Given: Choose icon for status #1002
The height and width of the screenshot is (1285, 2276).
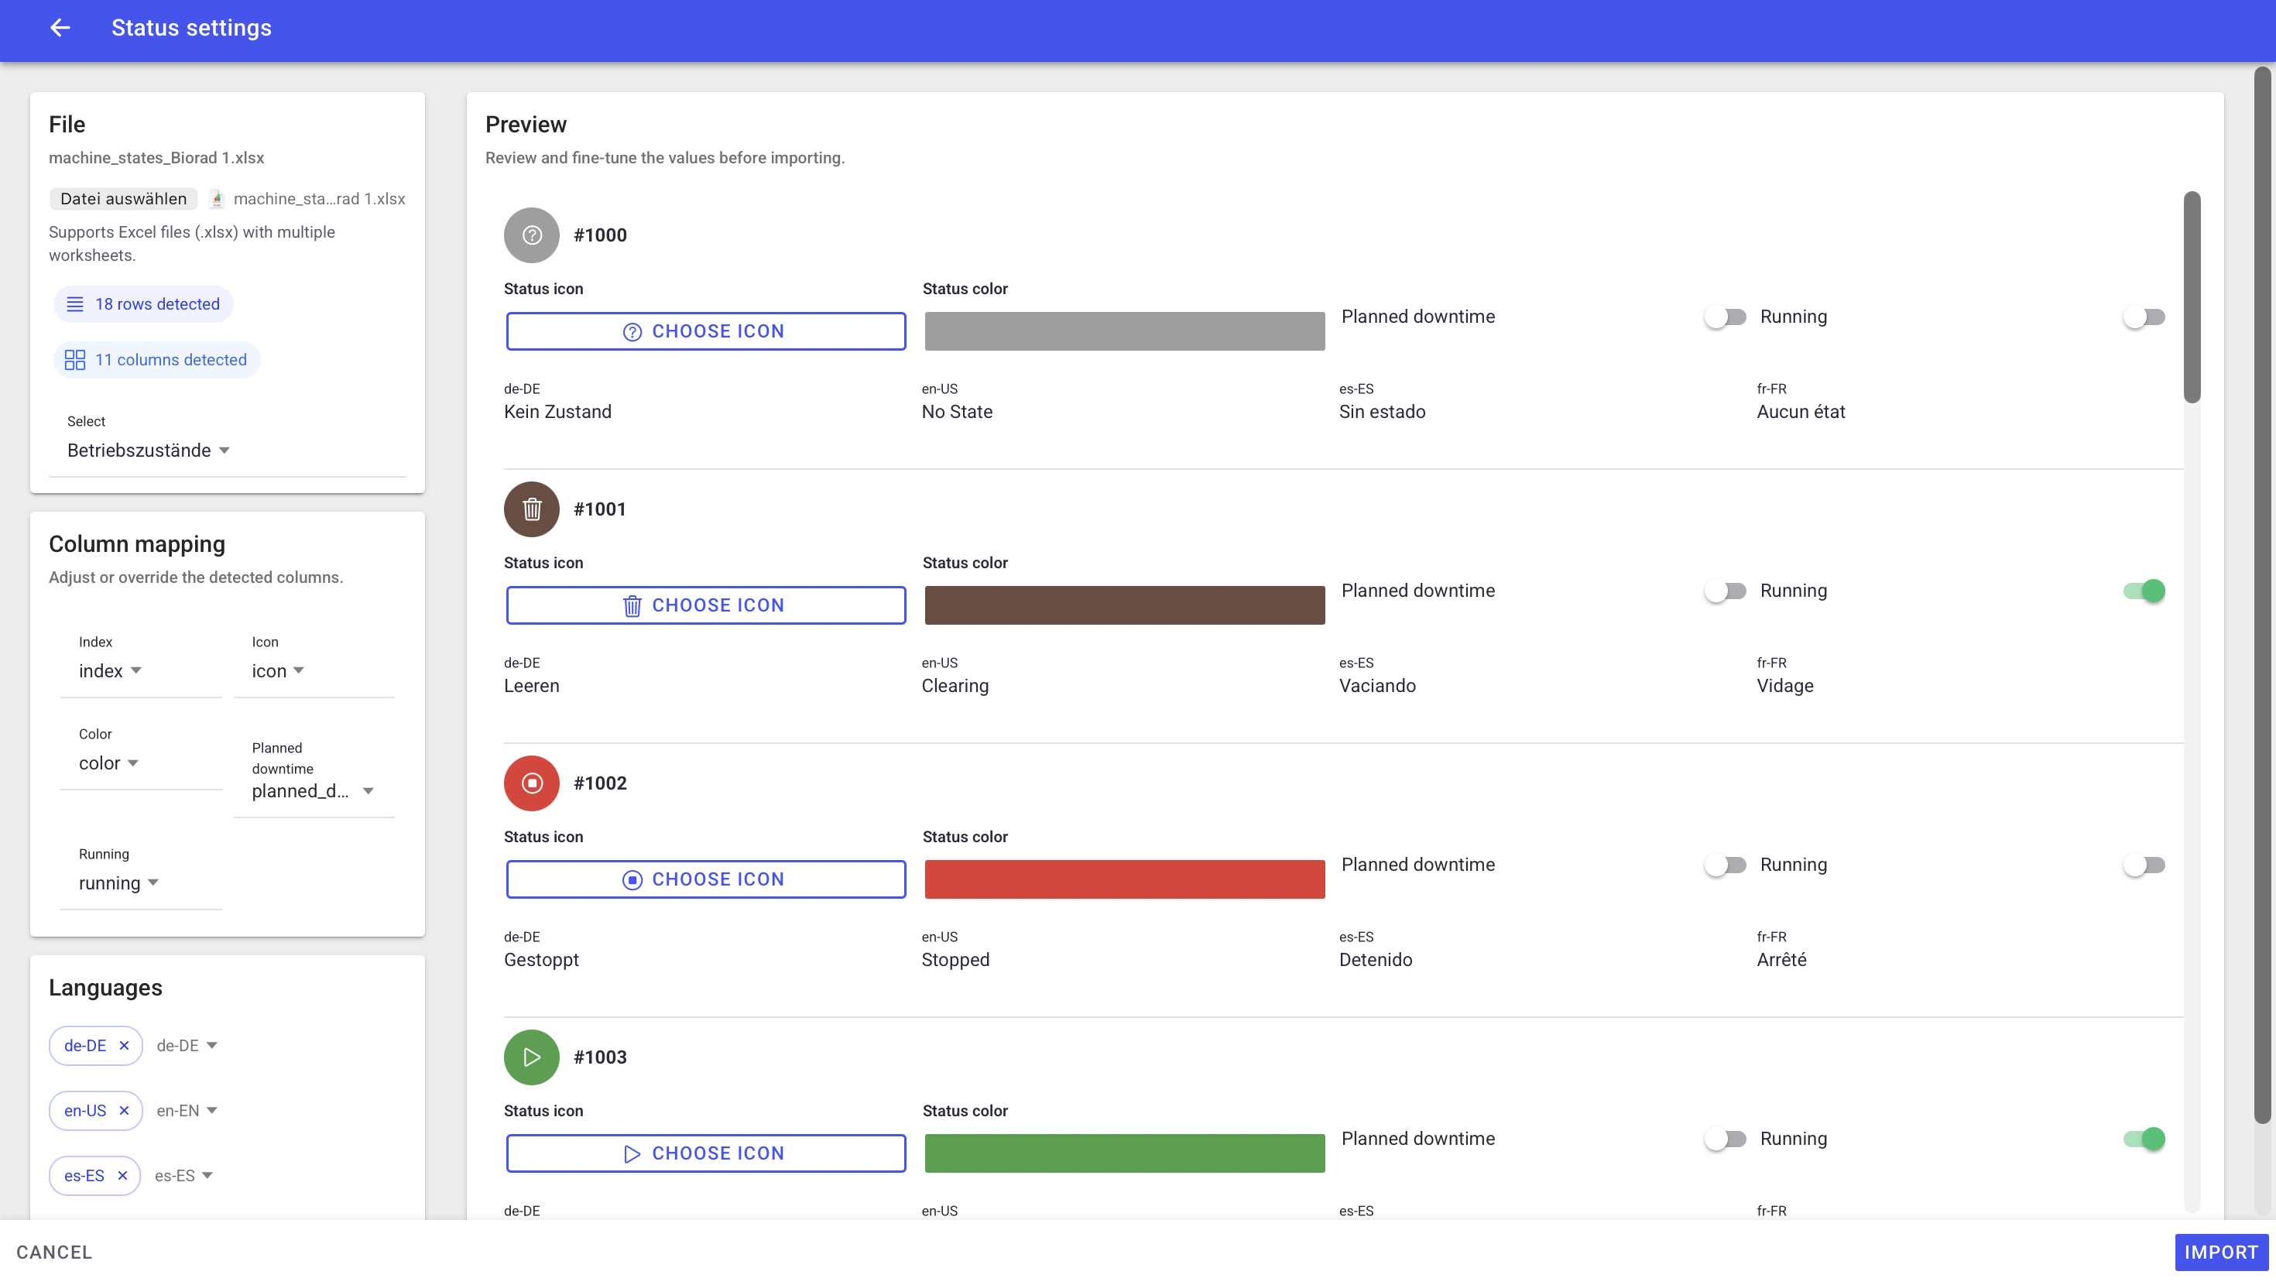Looking at the screenshot, I should 705,879.
